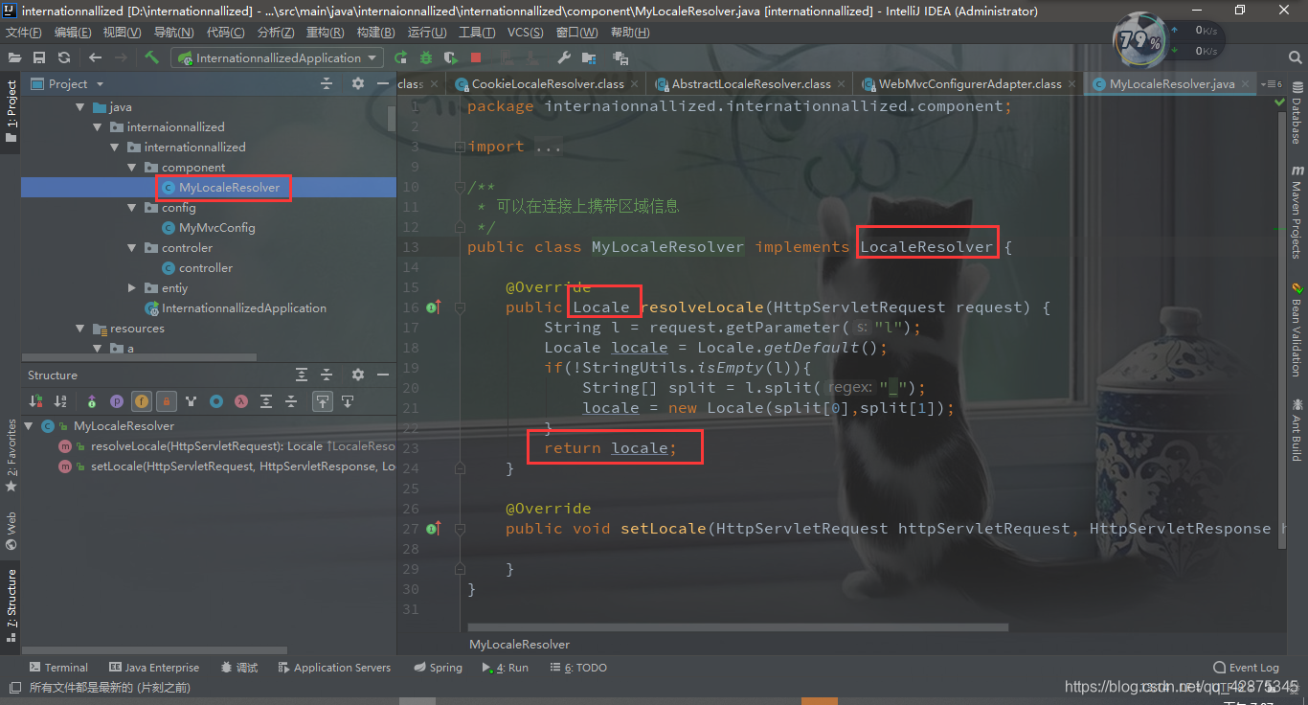Unfold the collapsed import statements
This screenshot has width=1308, height=705.
click(460, 147)
